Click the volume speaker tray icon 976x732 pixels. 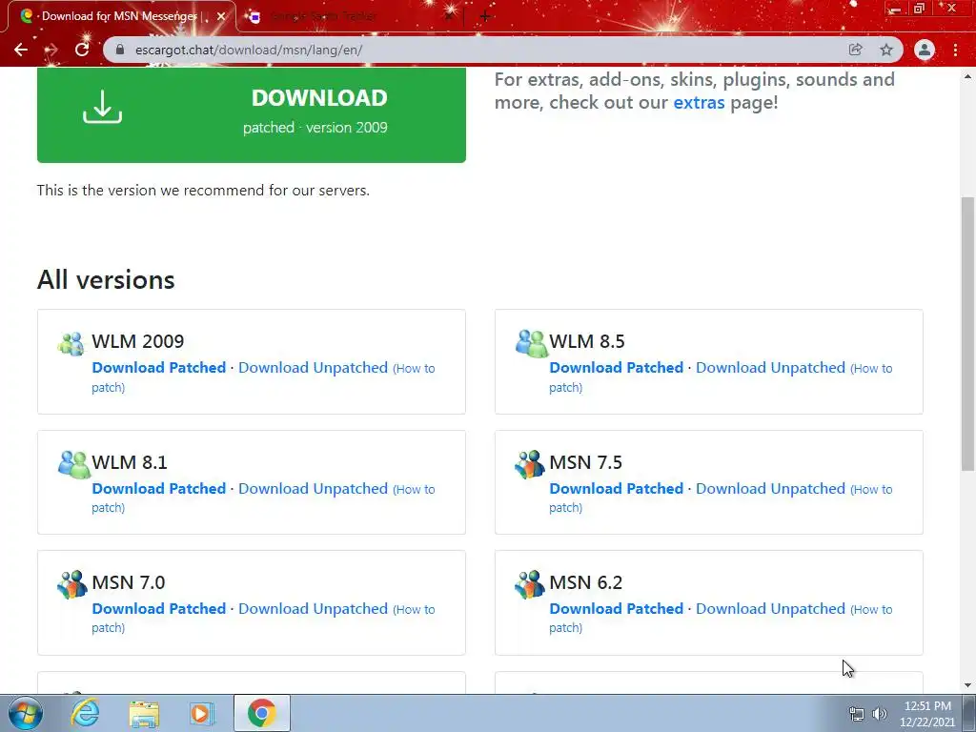tap(880, 714)
